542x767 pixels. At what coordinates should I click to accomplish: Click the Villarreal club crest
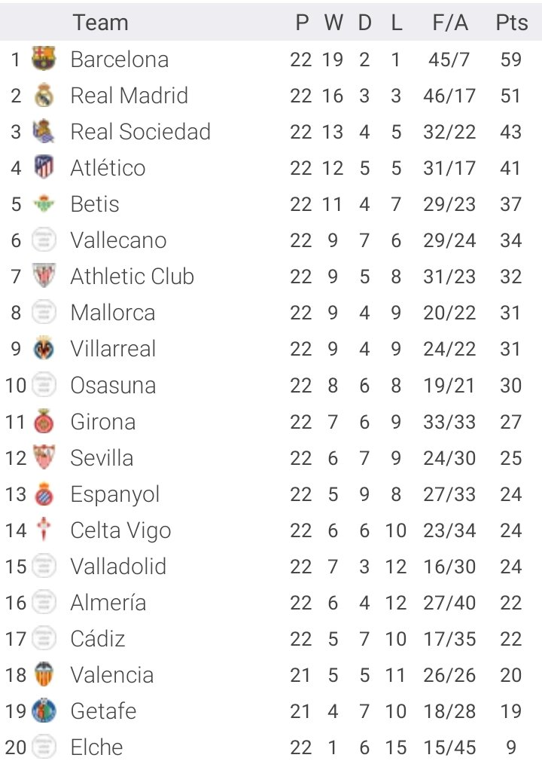click(x=44, y=348)
